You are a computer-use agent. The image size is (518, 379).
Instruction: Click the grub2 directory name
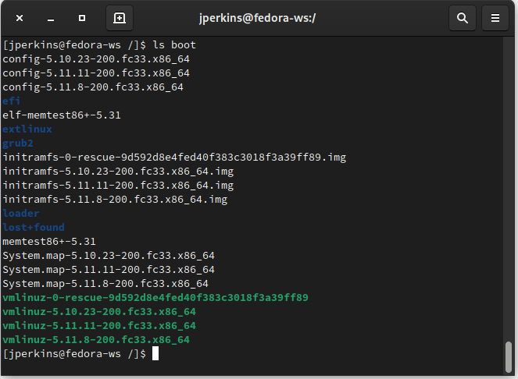click(18, 143)
